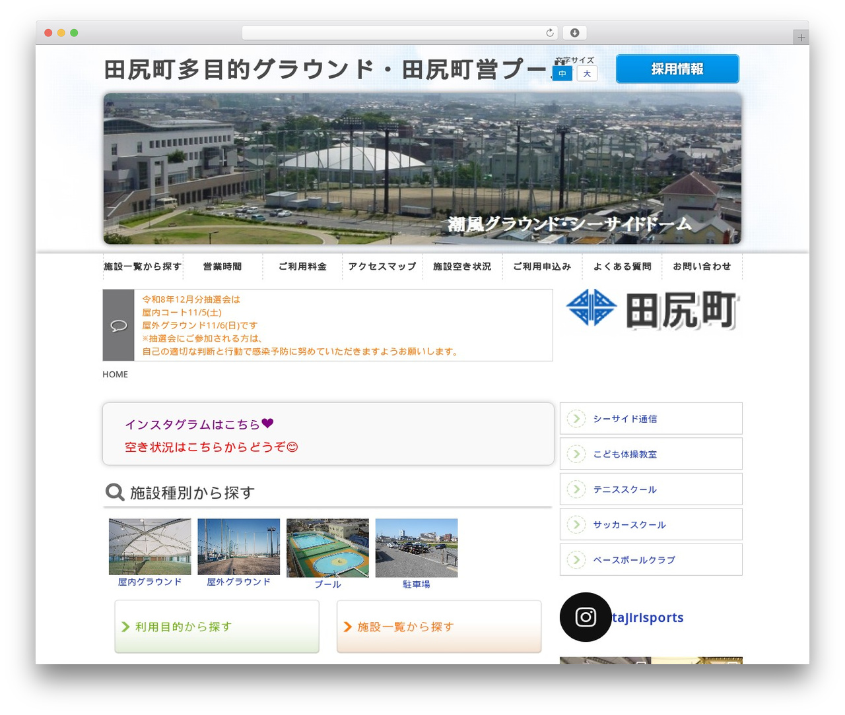
Task: Click the 潮風グラウンド header banner image
Action: pos(422,168)
